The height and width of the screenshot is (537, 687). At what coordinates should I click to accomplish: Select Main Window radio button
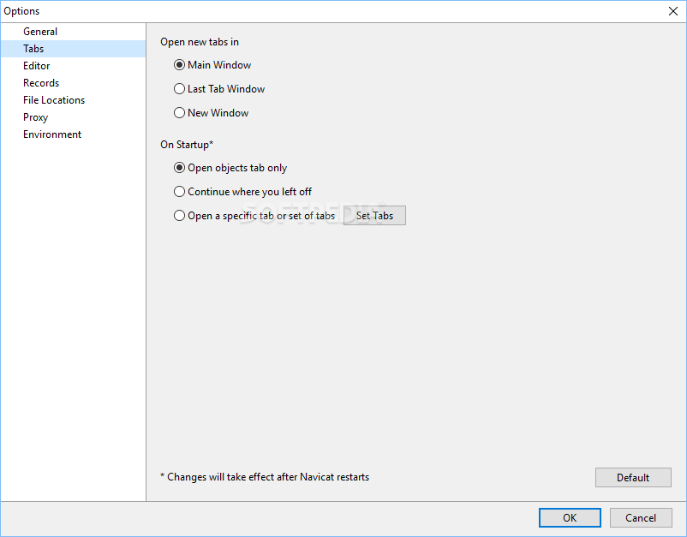click(x=179, y=65)
